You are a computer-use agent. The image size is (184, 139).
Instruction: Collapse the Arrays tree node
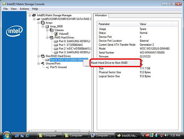[x=39, y=23]
